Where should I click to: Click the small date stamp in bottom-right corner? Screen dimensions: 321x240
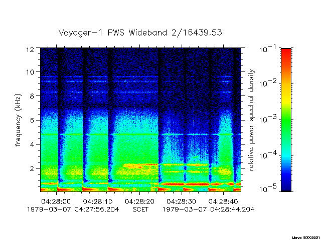click(306, 238)
